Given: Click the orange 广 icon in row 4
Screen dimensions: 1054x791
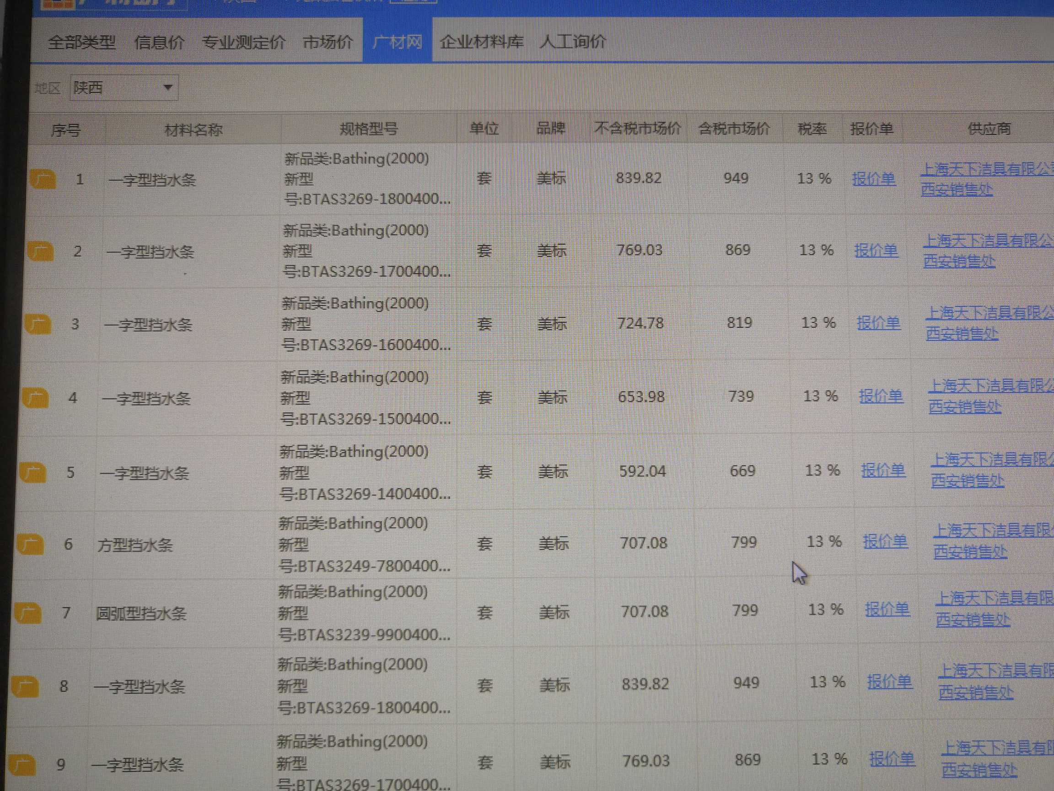Looking at the screenshot, I should point(36,398).
